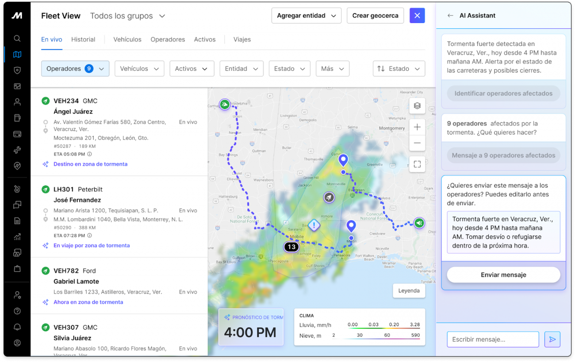Screen dimensions: 575x362
Task: Toggle fullscreen map view
Action: (417, 164)
